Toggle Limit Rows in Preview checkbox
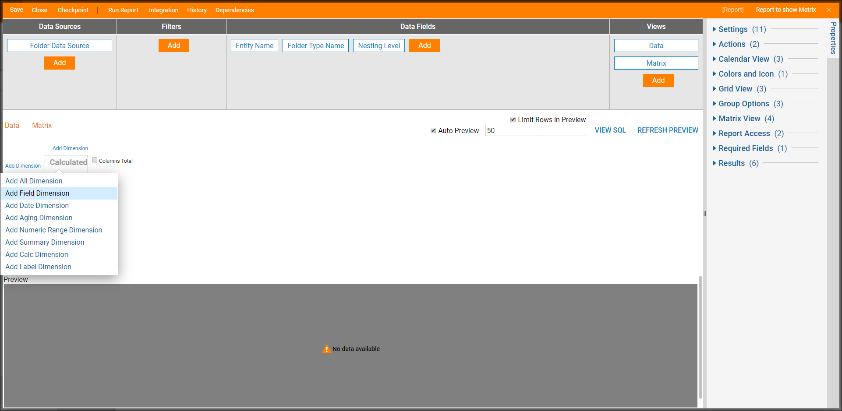 (513, 119)
